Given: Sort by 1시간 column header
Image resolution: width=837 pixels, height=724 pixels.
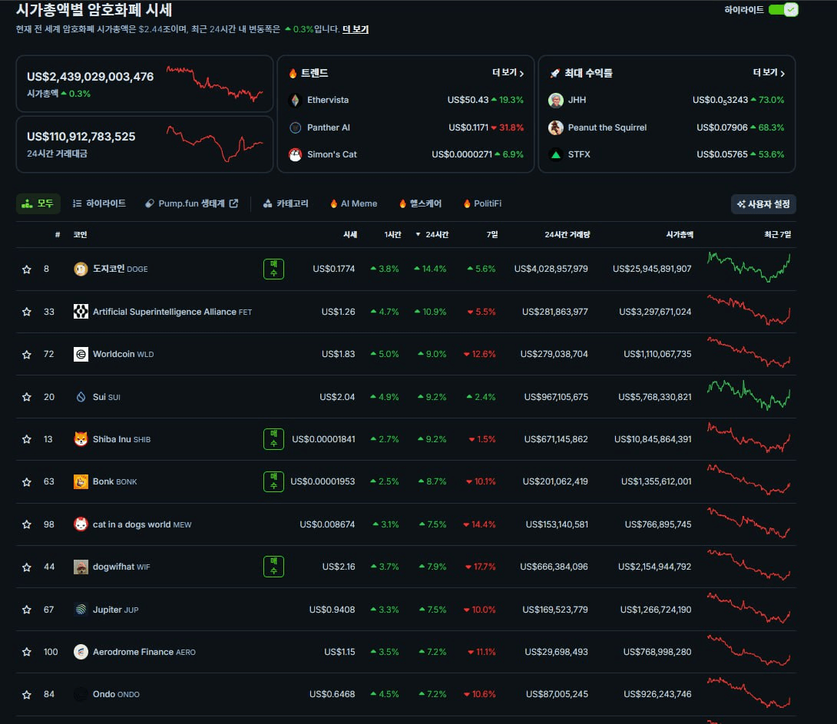Looking at the screenshot, I should click(x=392, y=235).
